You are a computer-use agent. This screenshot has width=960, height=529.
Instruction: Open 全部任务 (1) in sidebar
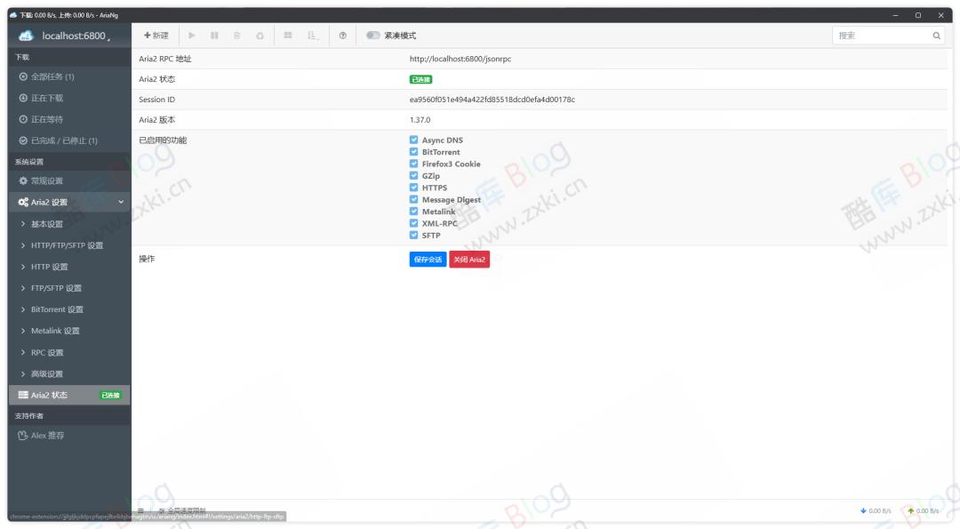(x=52, y=76)
